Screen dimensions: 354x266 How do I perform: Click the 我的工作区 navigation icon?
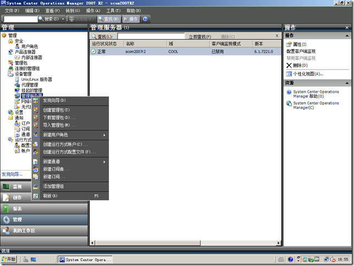tap(7, 230)
